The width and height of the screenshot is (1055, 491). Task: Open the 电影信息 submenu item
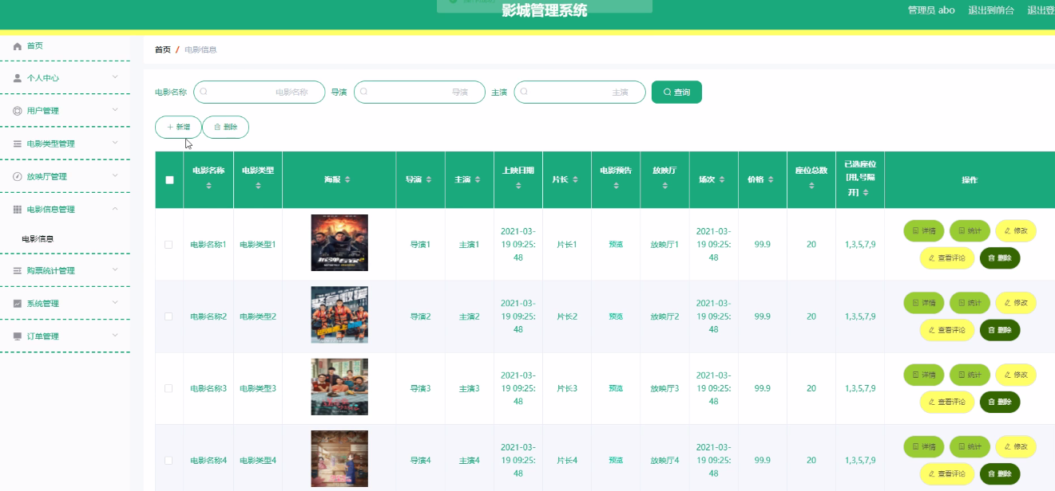point(38,239)
